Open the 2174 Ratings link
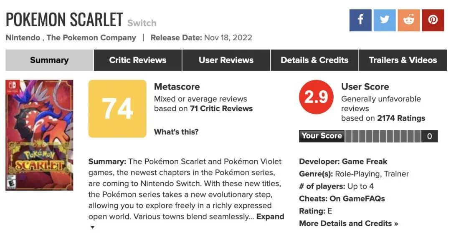Viewport: 451px width, 236px height. pos(401,118)
